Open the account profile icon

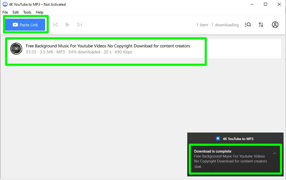point(275,25)
